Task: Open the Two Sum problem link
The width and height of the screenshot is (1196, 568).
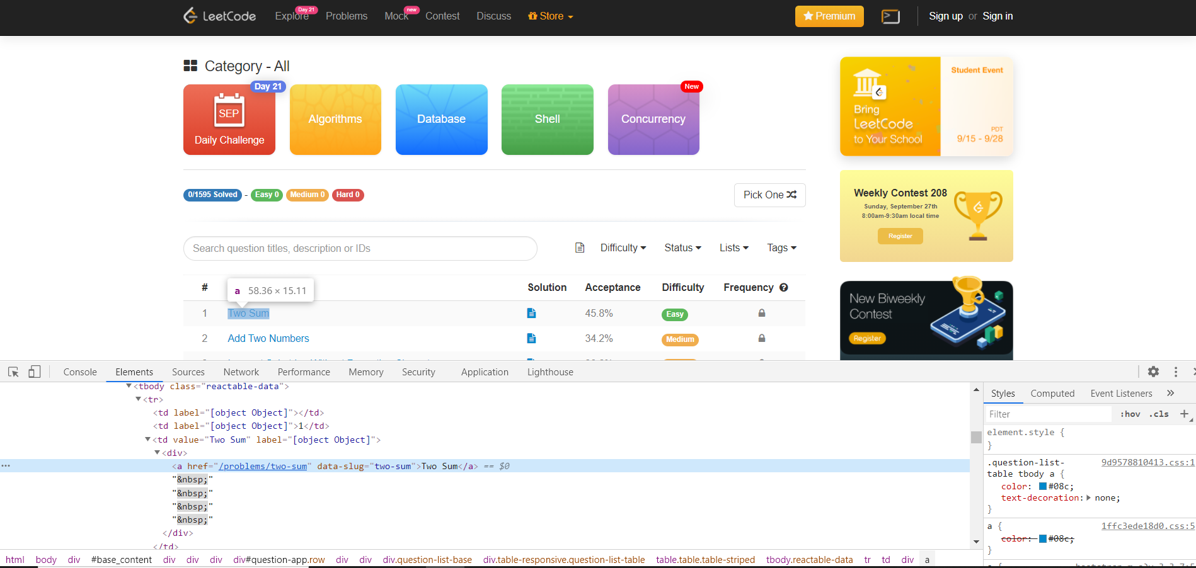Action: 248,314
